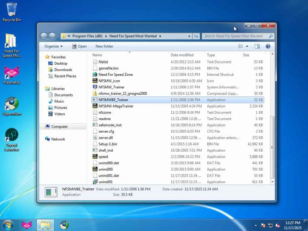The width and height of the screenshot is (308, 231).
Task: Open the Pictures library
Action: (x=60, y=107)
